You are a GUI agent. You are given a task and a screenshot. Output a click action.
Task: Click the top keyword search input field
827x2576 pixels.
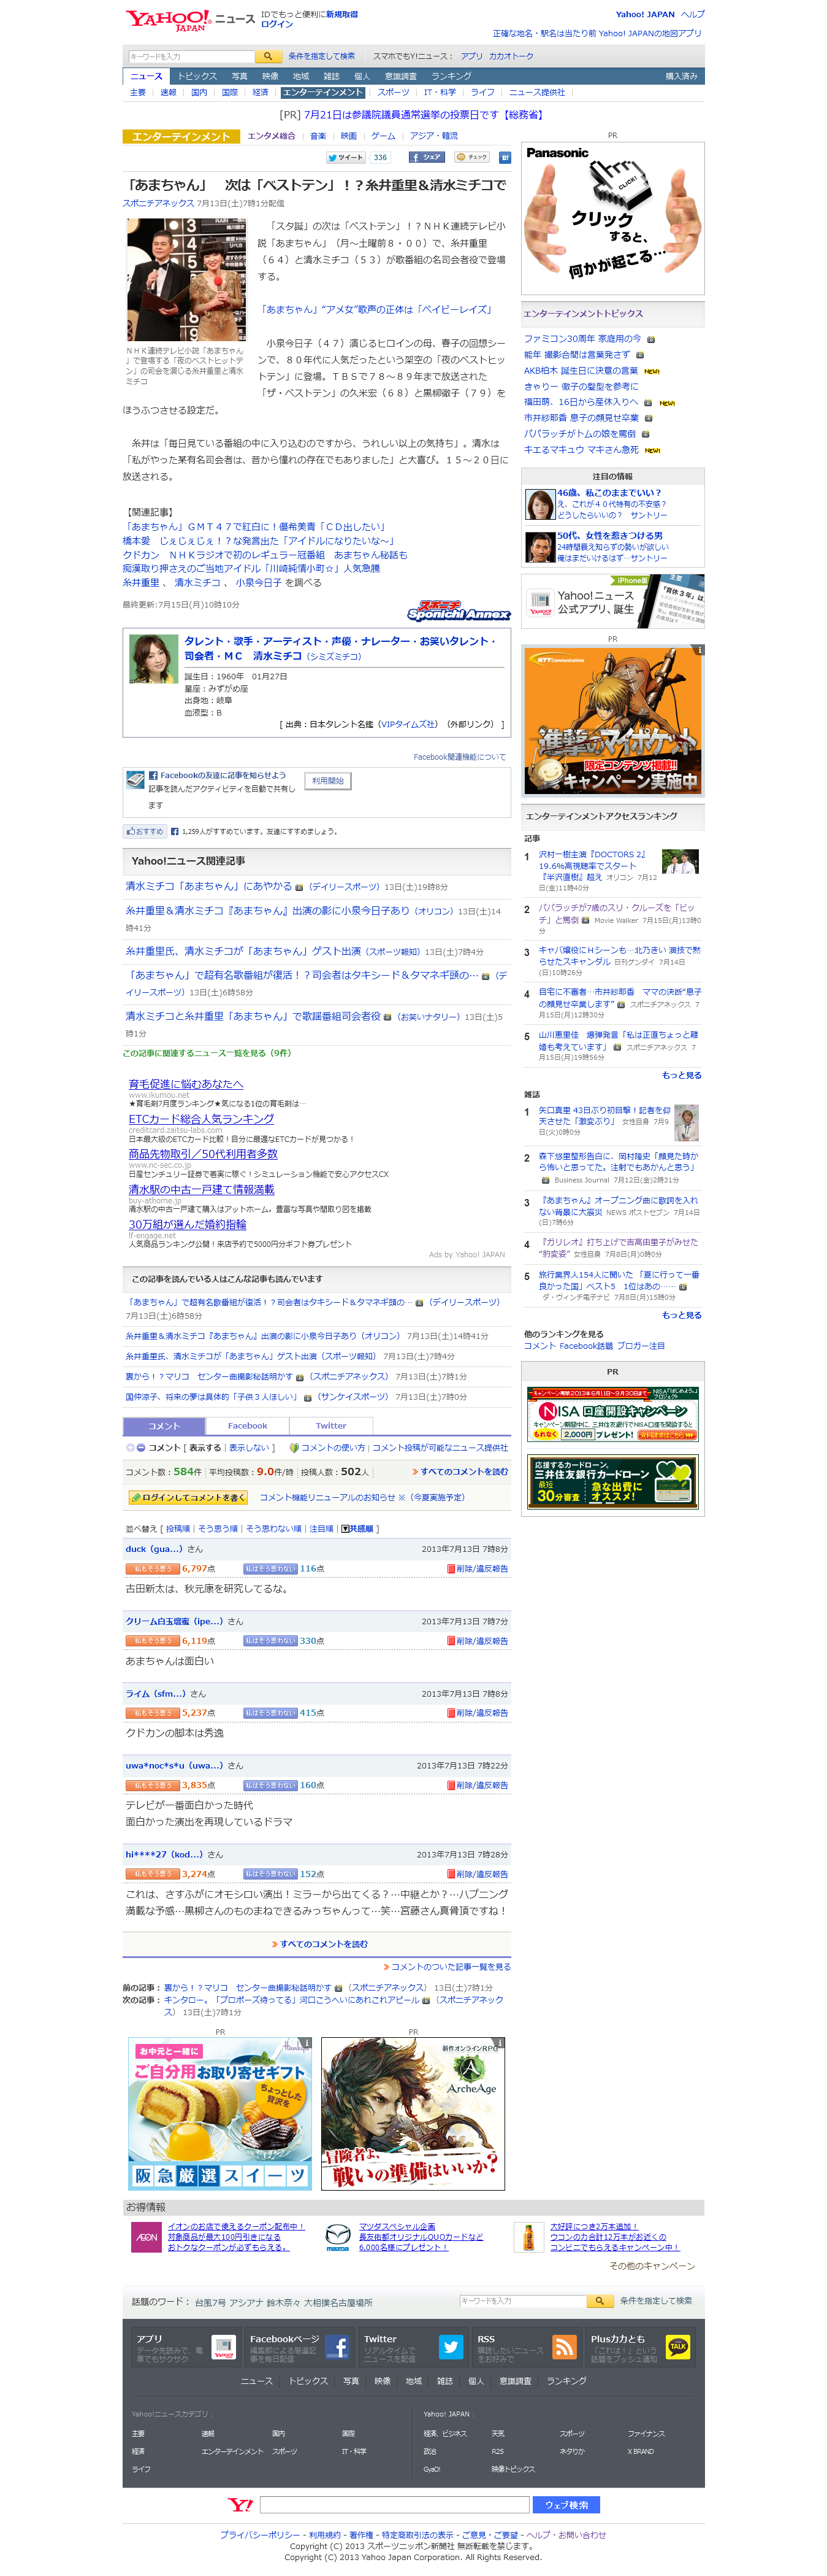pos(191,56)
